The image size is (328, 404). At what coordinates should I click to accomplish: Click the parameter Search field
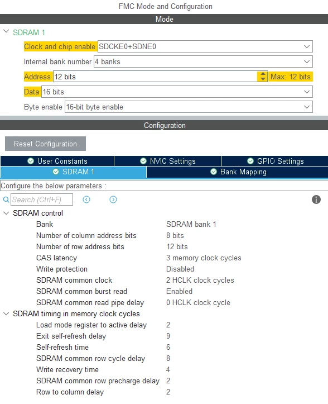42,199
